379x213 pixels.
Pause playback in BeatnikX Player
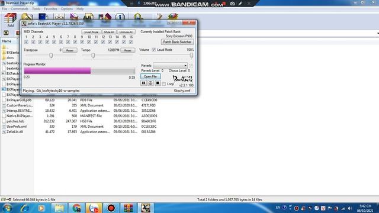[143, 83]
